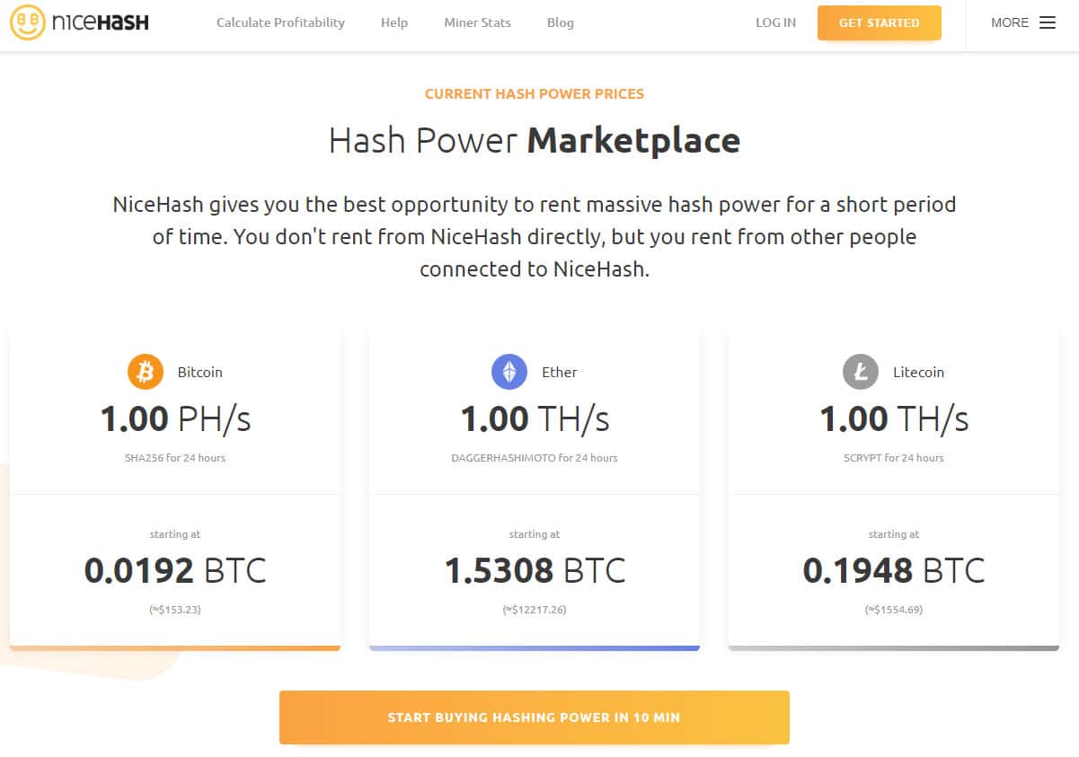Click the 1.5308 BTC starting price
The height and width of the screenshot is (757, 1079).
tap(535, 571)
